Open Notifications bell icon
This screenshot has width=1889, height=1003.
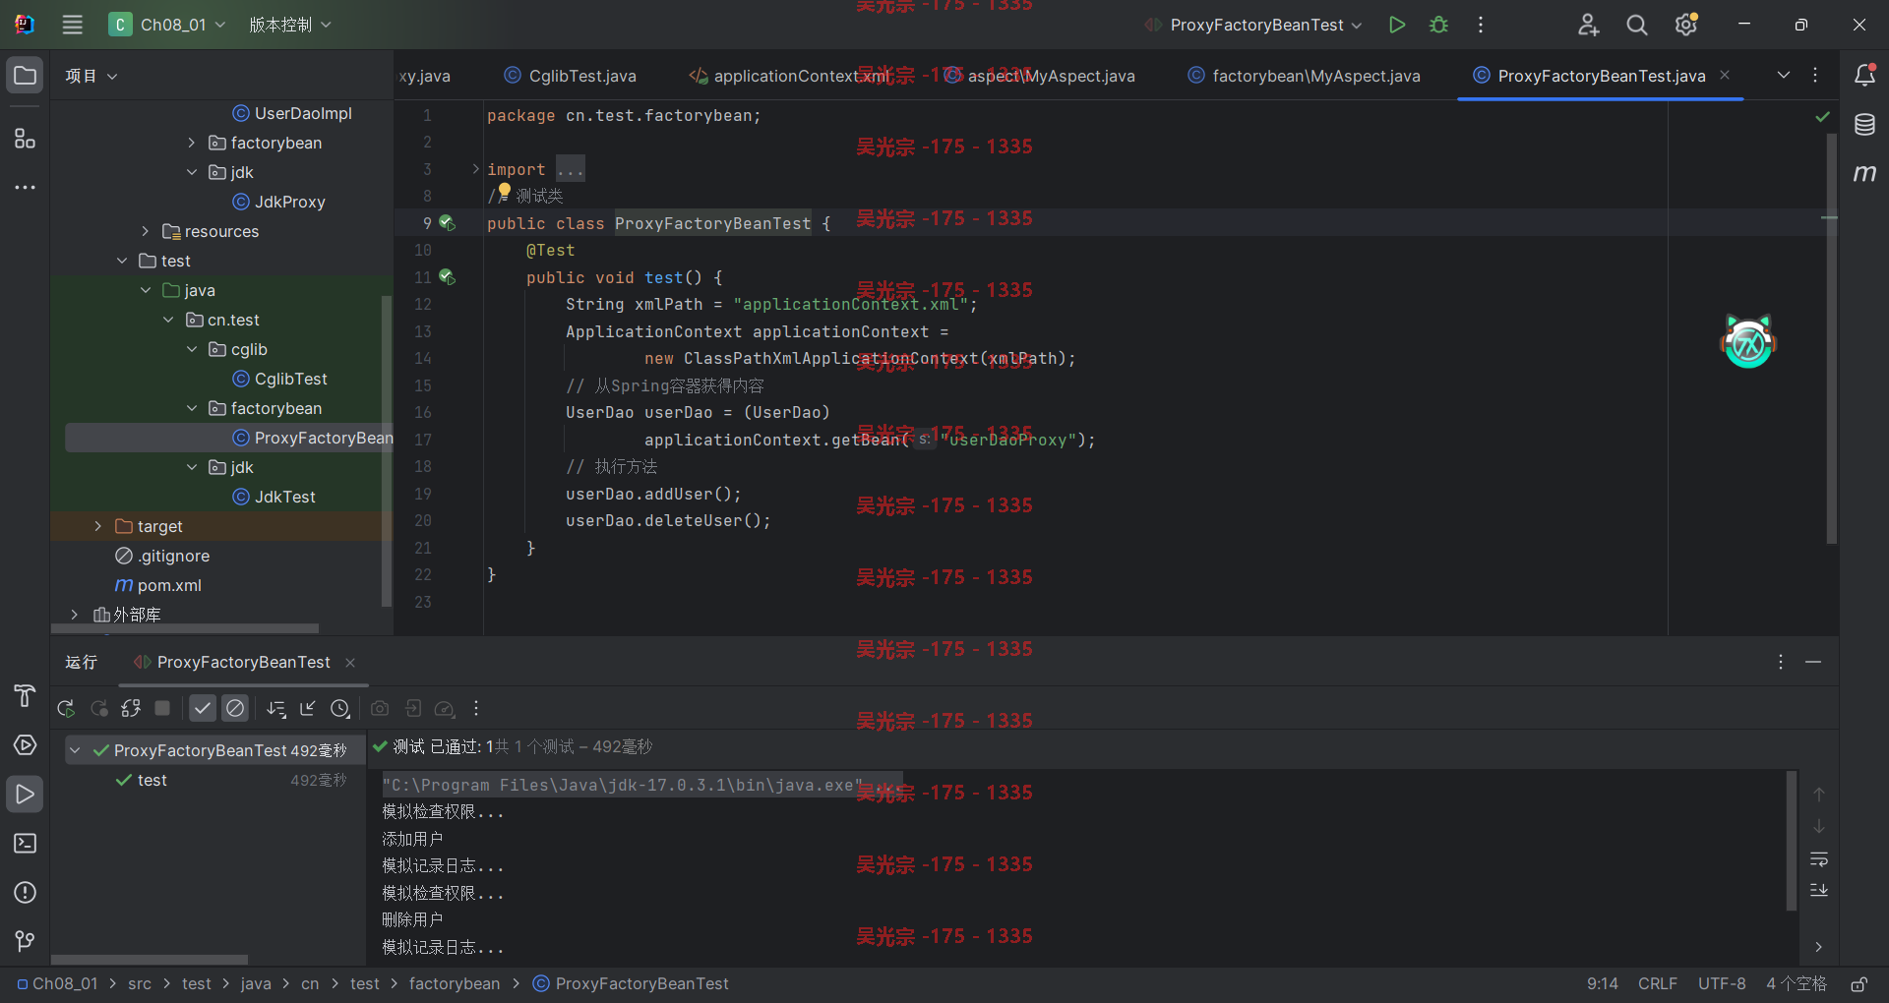click(x=1864, y=76)
